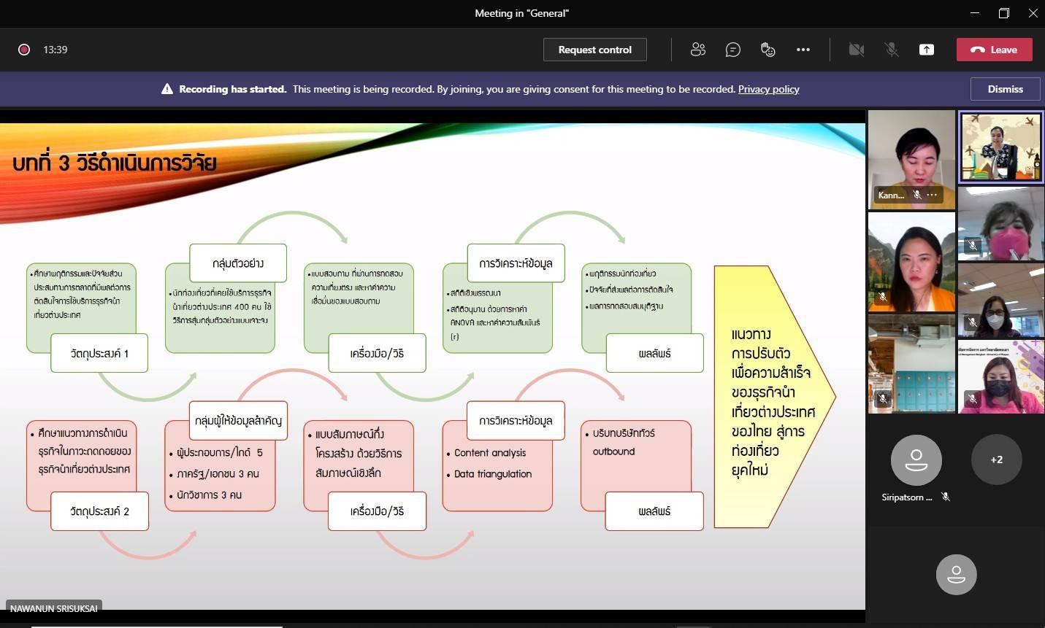Viewport: 1045px width, 628px height.
Task: Leave the meeting
Action: (994, 50)
